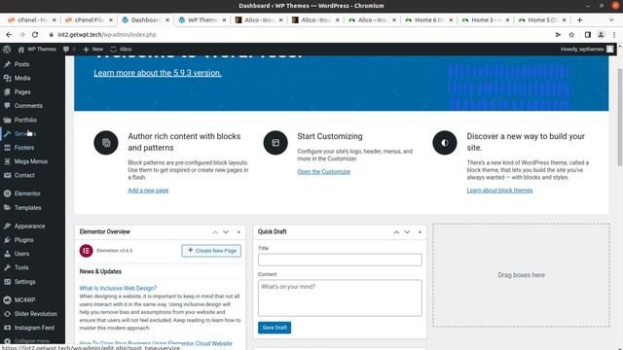Open Elementor in the sidebar
This screenshot has height=350, width=623.
pyautogui.click(x=27, y=193)
